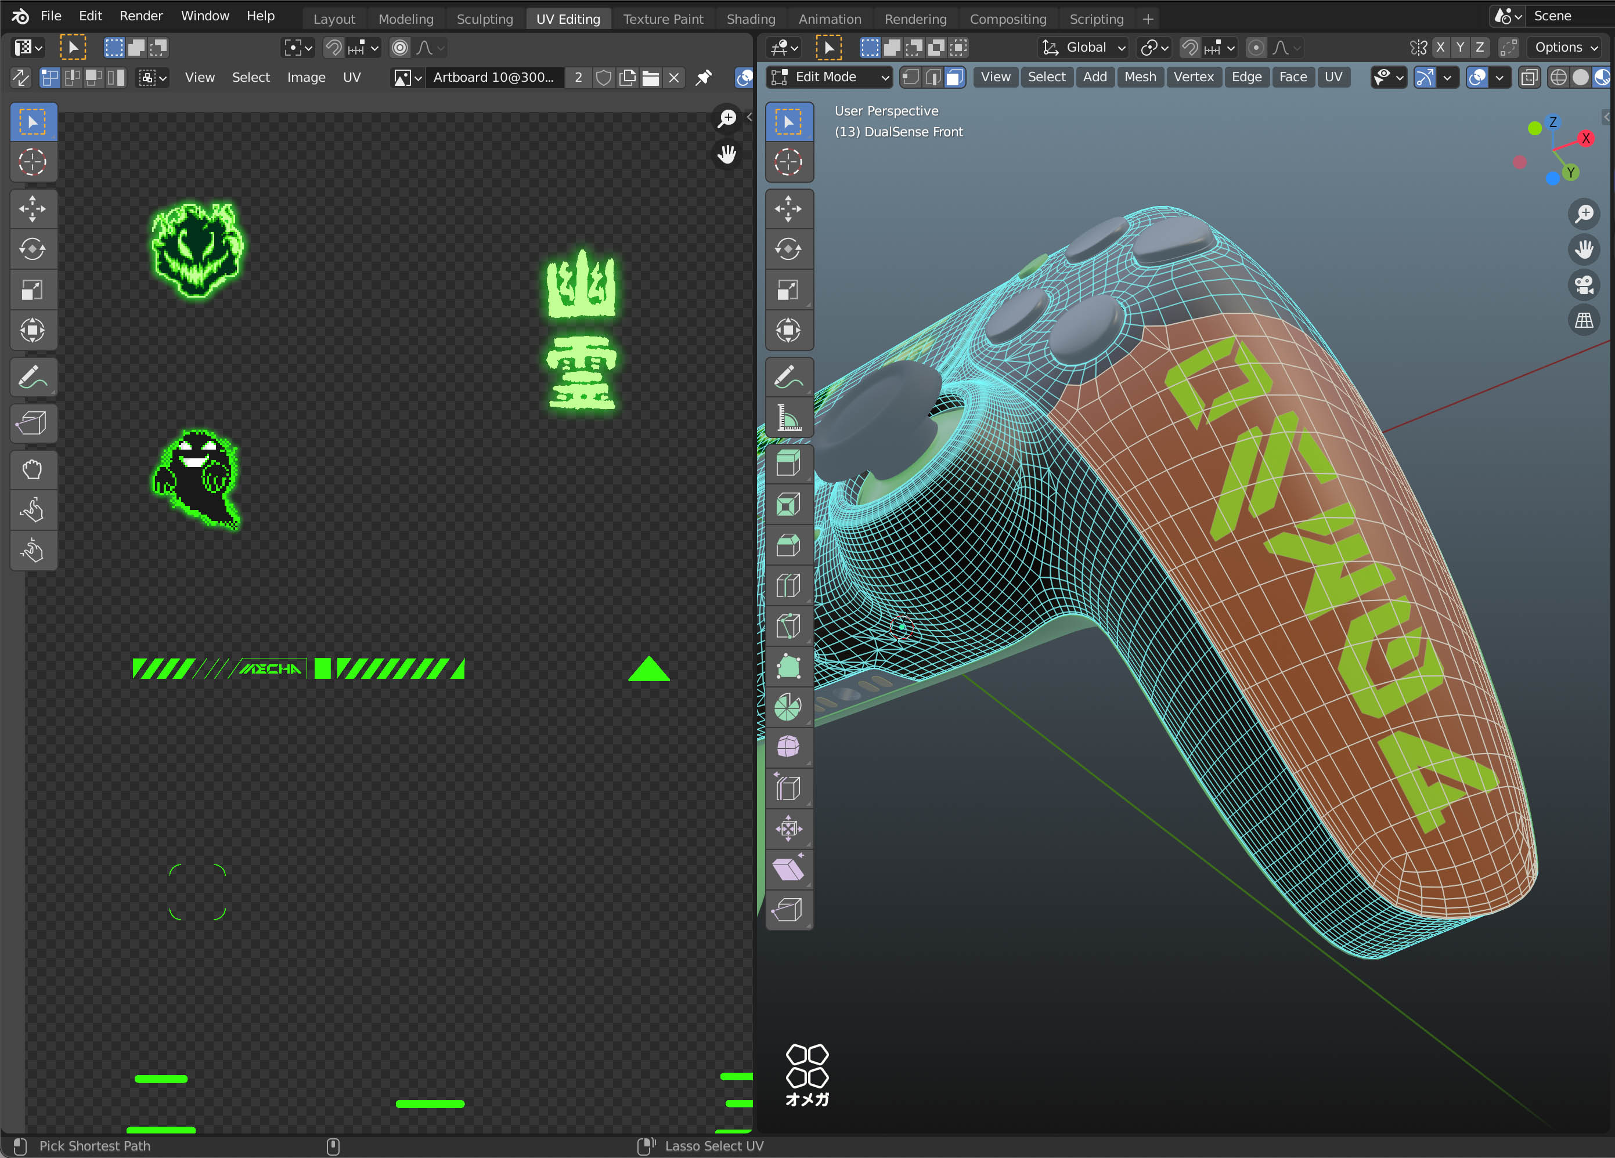
Task: Open image file with folder icon
Action: [650, 78]
